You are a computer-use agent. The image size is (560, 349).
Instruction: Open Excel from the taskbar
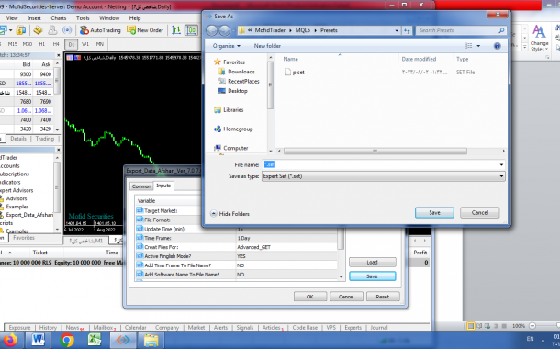pyautogui.click(x=95, y=340)
